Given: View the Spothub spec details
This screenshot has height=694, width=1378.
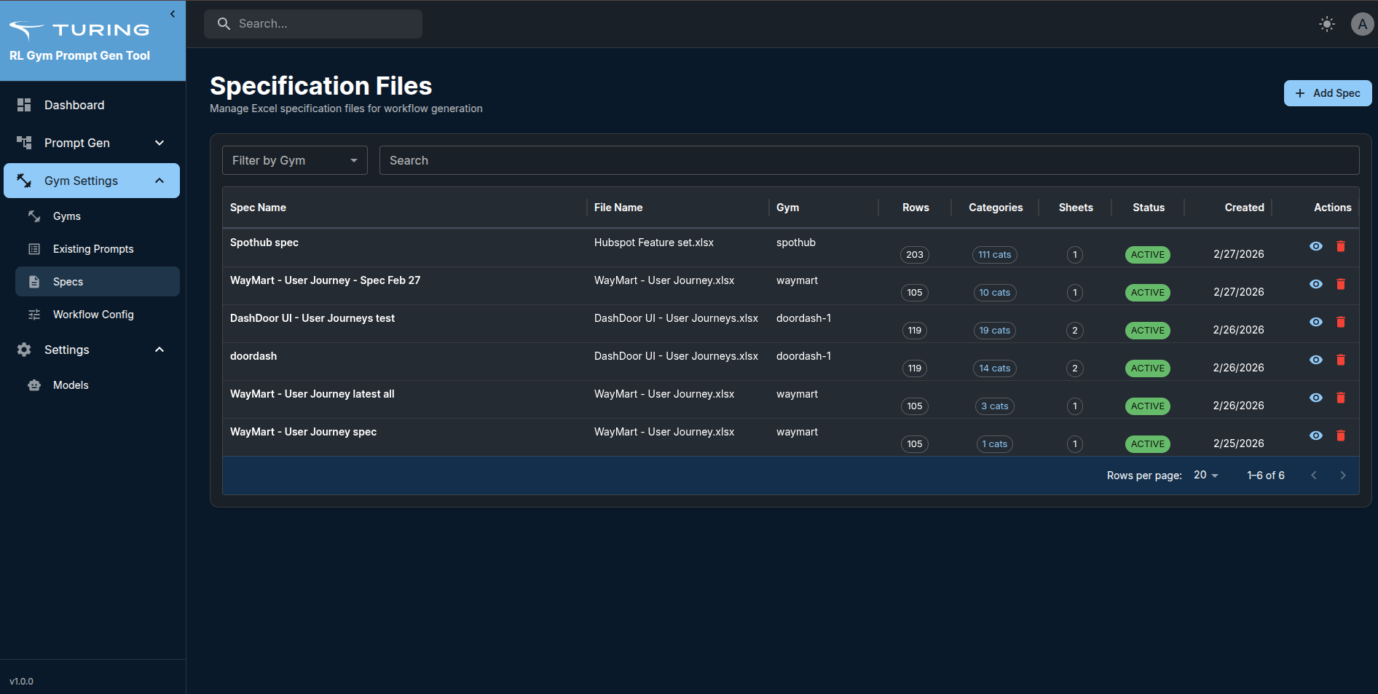Looking at the screenshot, I should (1315, 246).
